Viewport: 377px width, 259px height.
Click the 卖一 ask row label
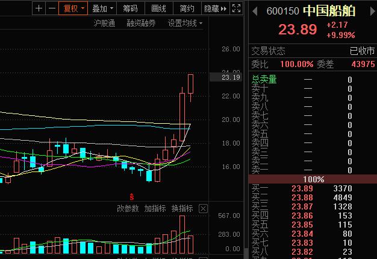(260, 170)
